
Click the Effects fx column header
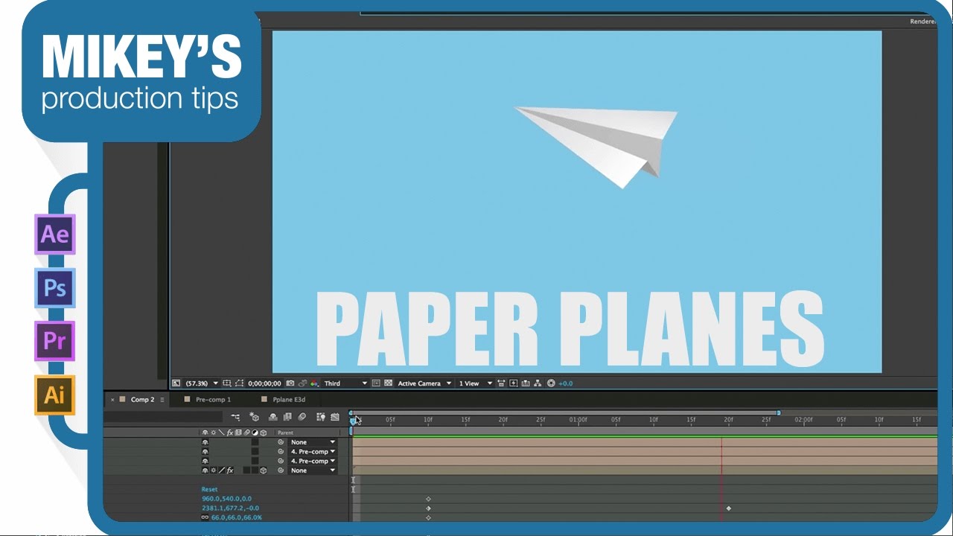click(230, 433)
